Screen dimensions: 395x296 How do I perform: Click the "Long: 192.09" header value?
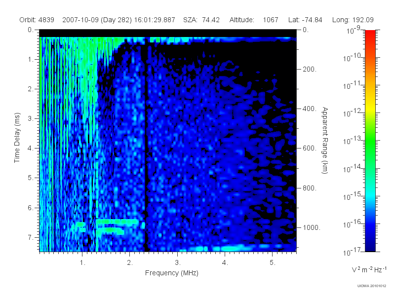pos(353,20)
